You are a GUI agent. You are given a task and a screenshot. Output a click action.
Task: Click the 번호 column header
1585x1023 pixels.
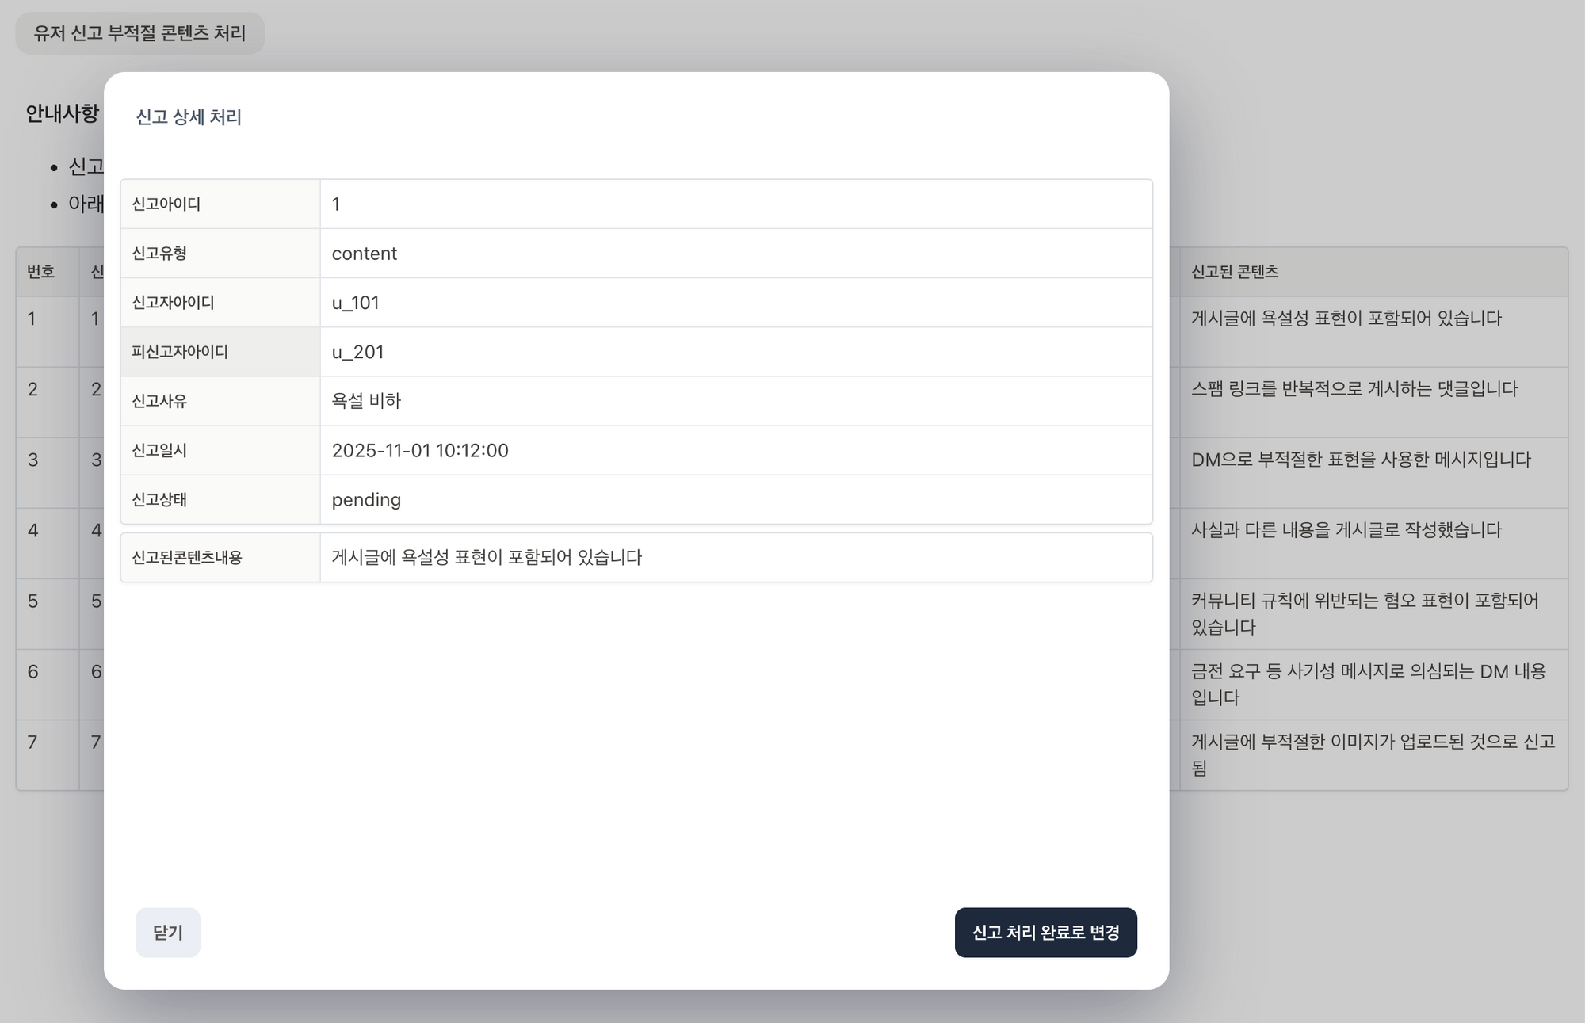tap(40, 272)
